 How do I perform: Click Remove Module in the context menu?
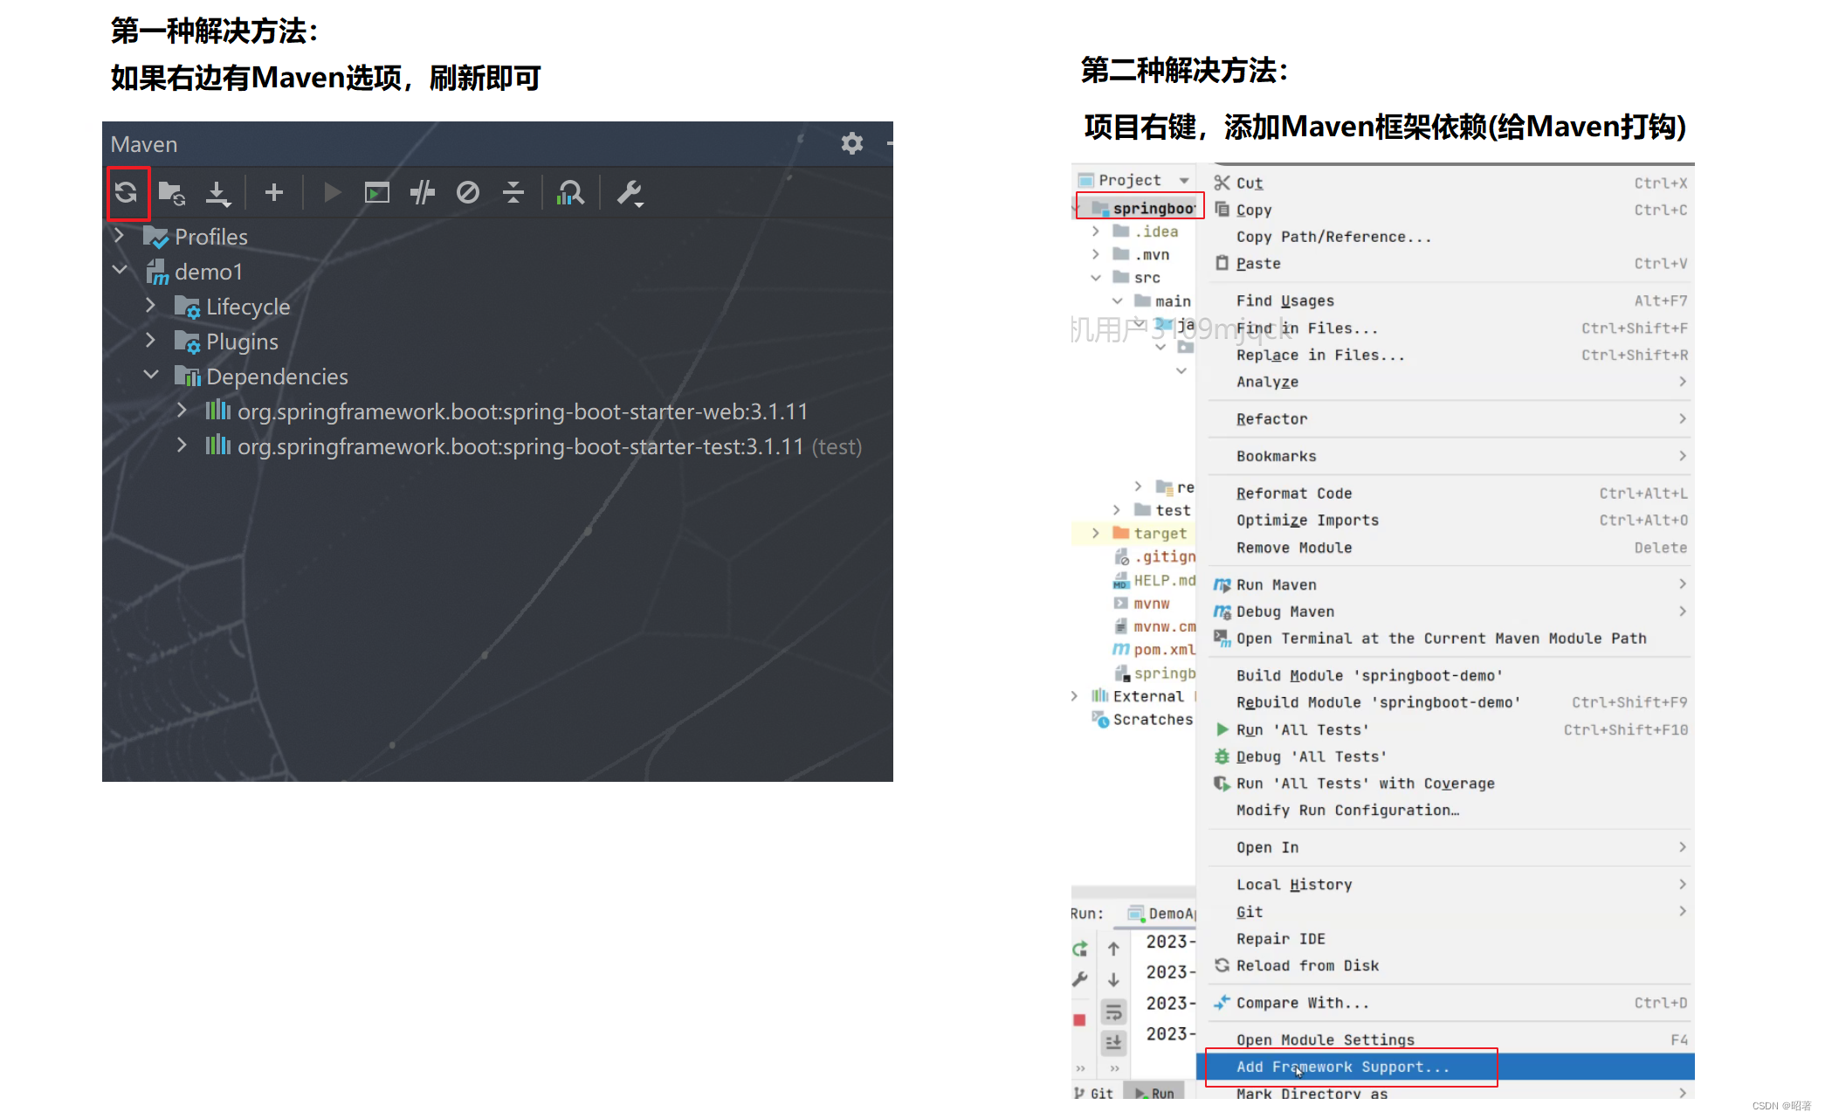1293,548
